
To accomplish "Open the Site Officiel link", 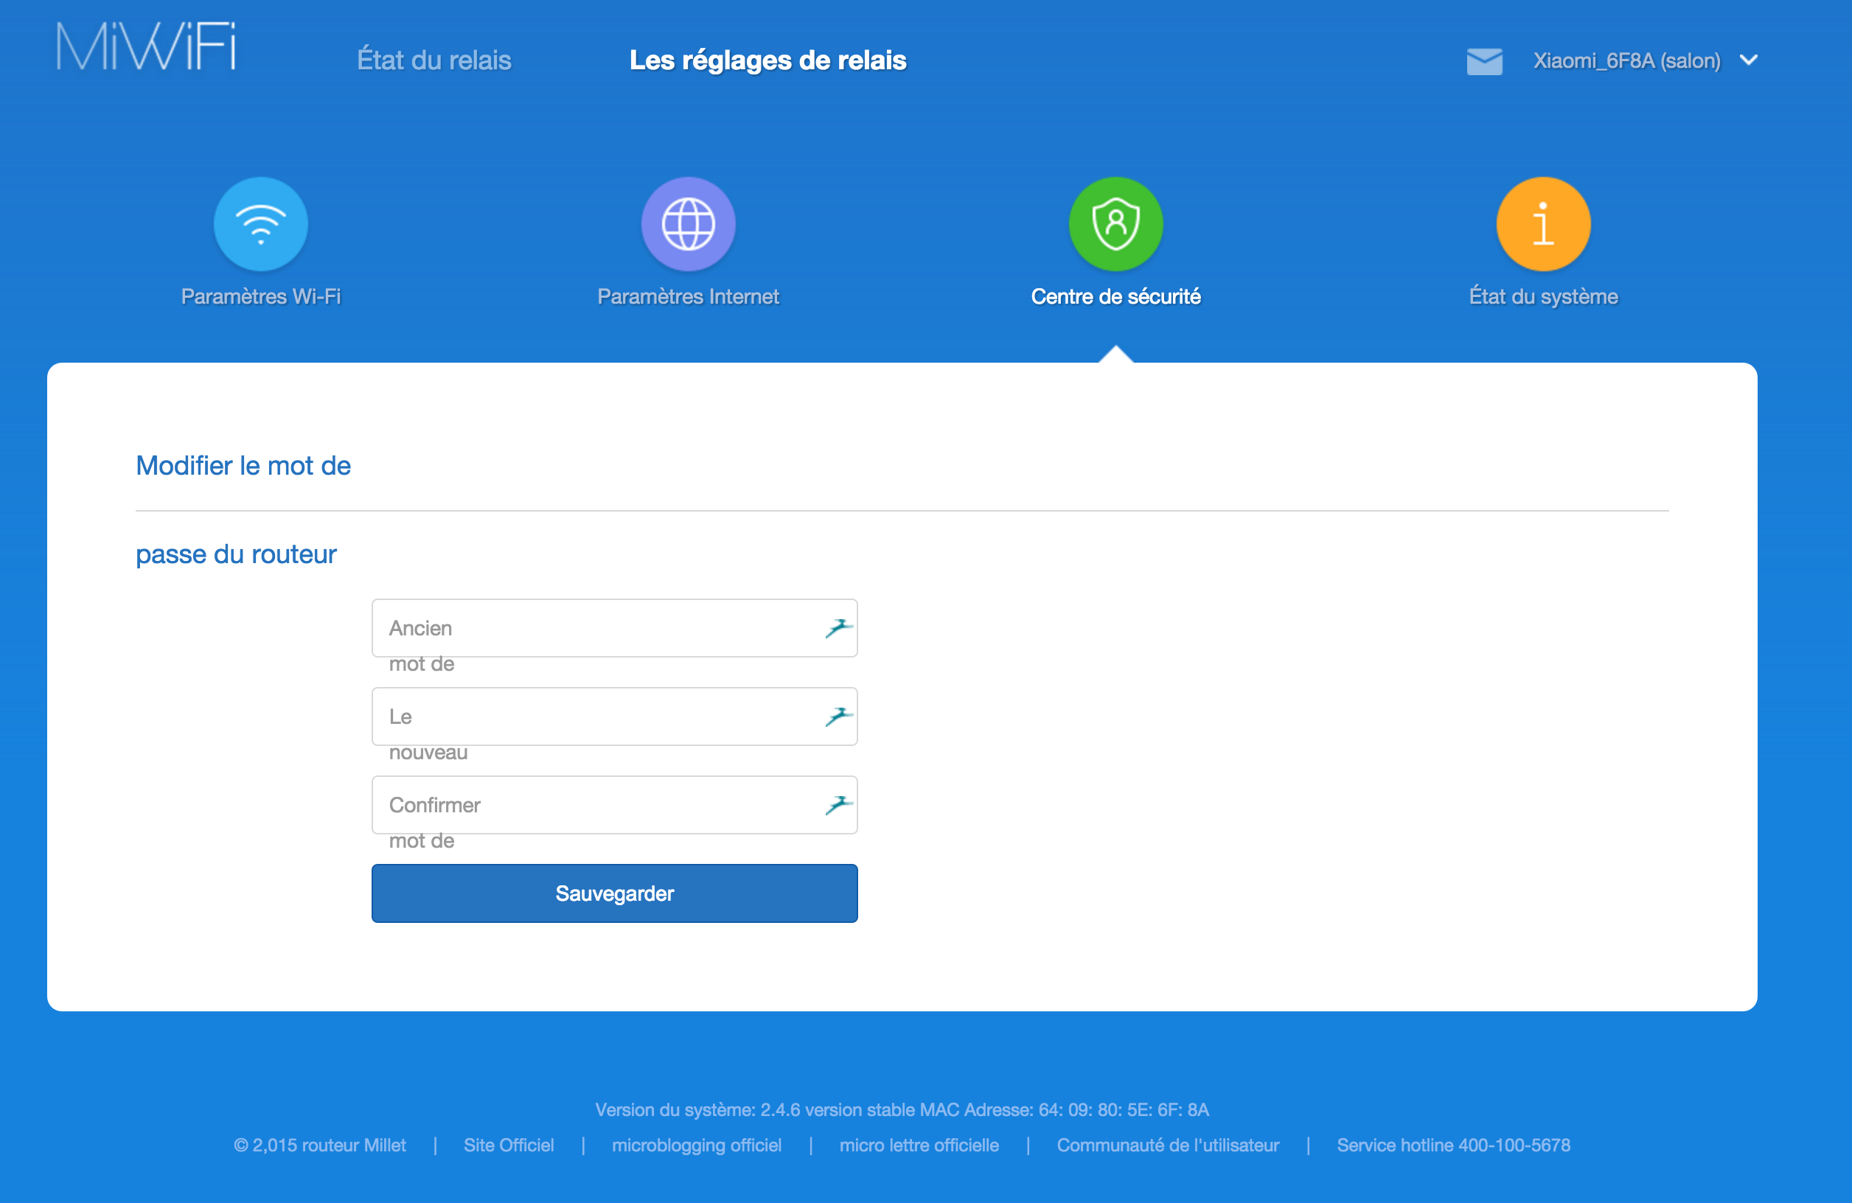I will (x=509, y=1146).
